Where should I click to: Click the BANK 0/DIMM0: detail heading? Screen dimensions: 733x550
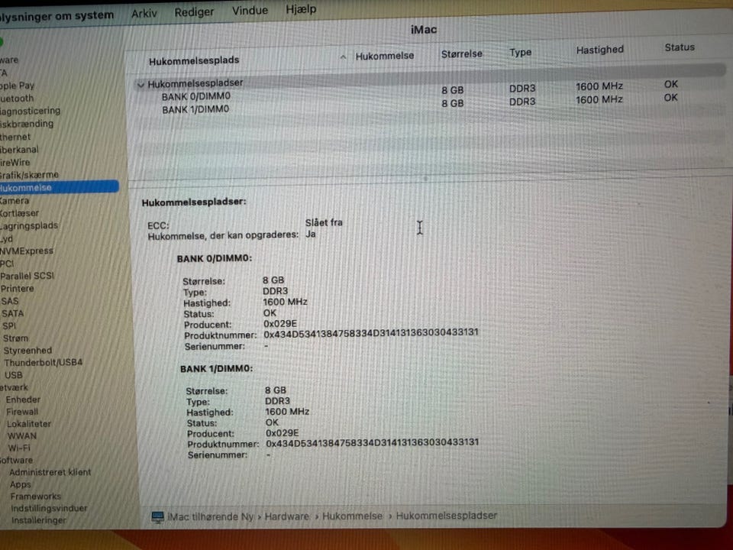[214, 258]
